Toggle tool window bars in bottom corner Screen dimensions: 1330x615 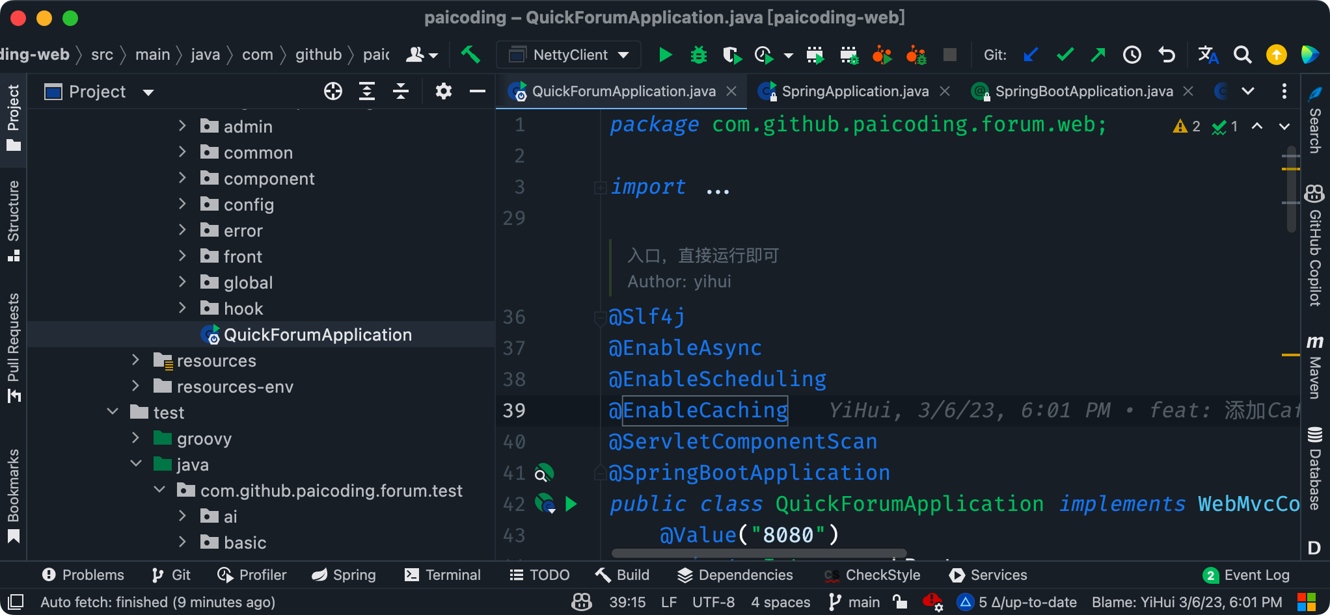pos(16,602)
